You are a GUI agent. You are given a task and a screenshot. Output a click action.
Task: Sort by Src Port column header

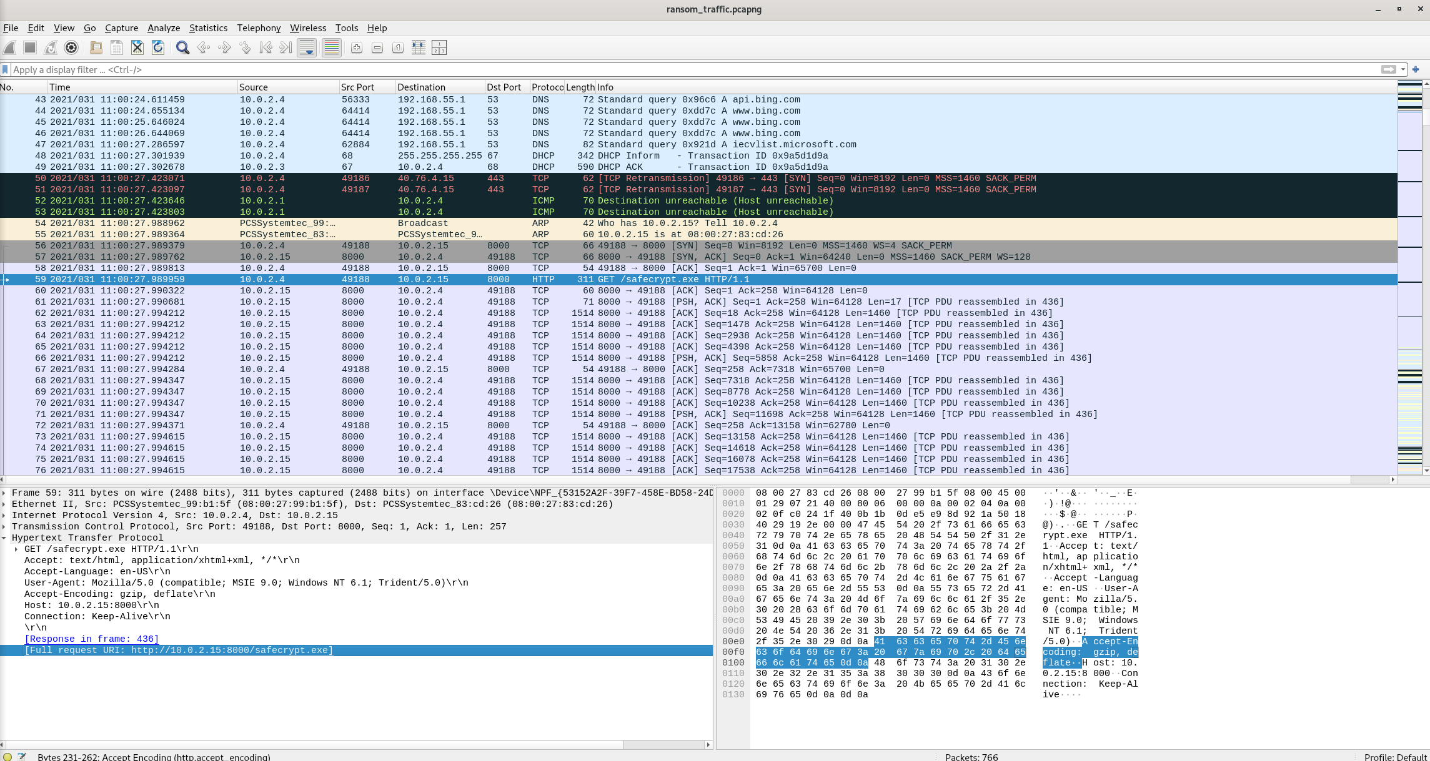point(367,87)
